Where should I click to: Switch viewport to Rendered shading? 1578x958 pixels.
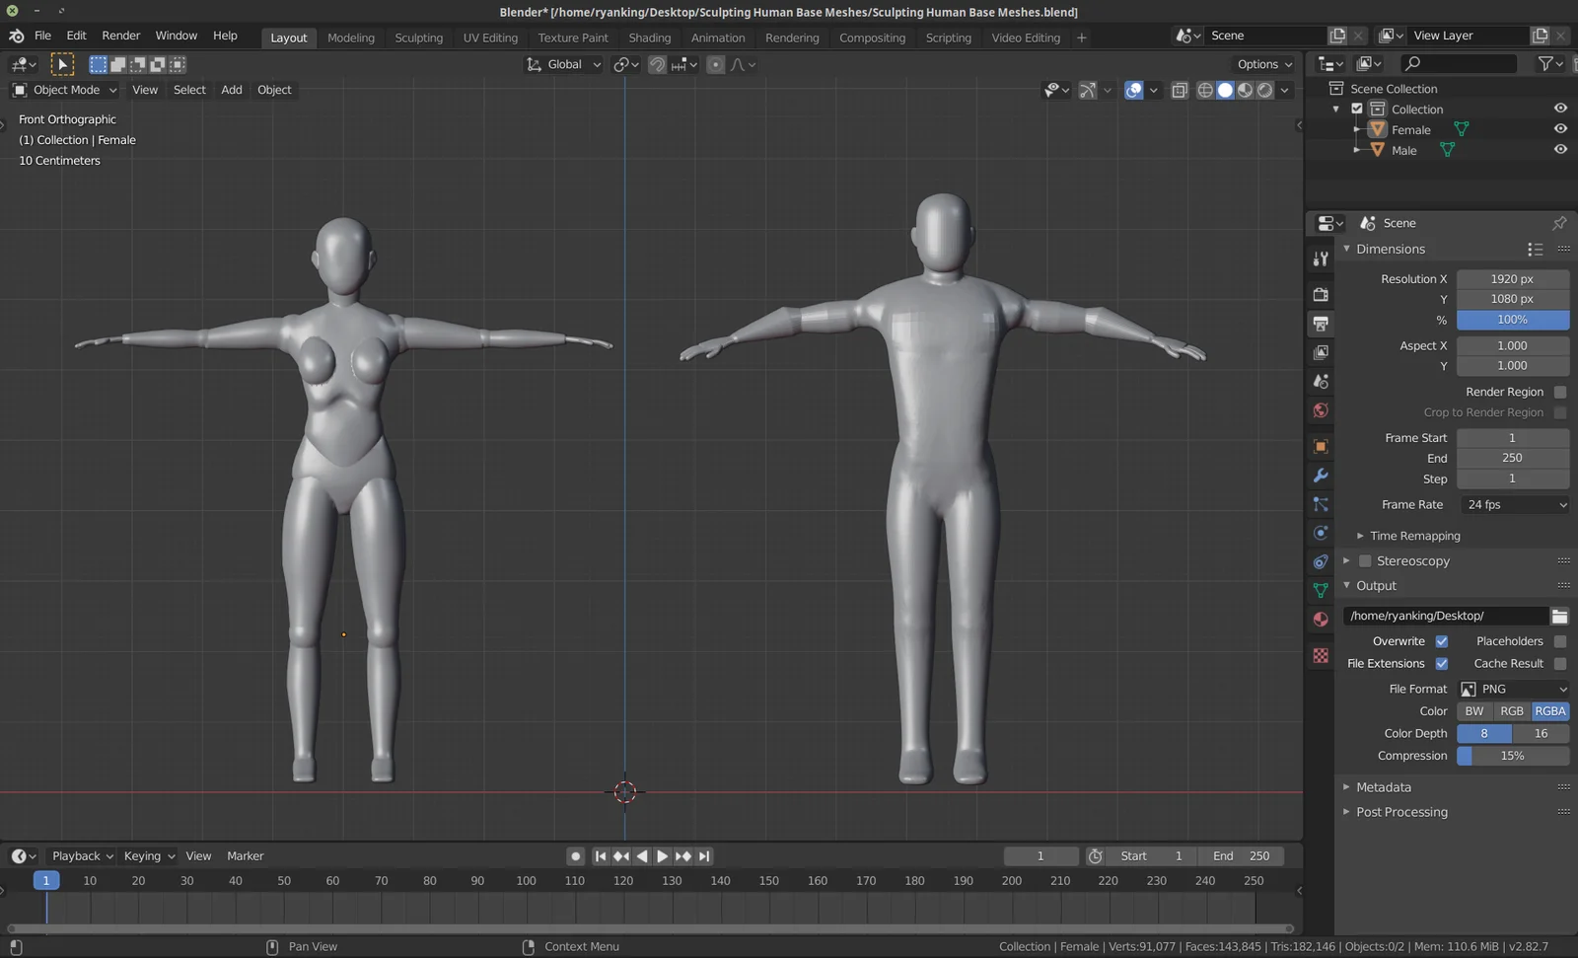coord(1264,90)
